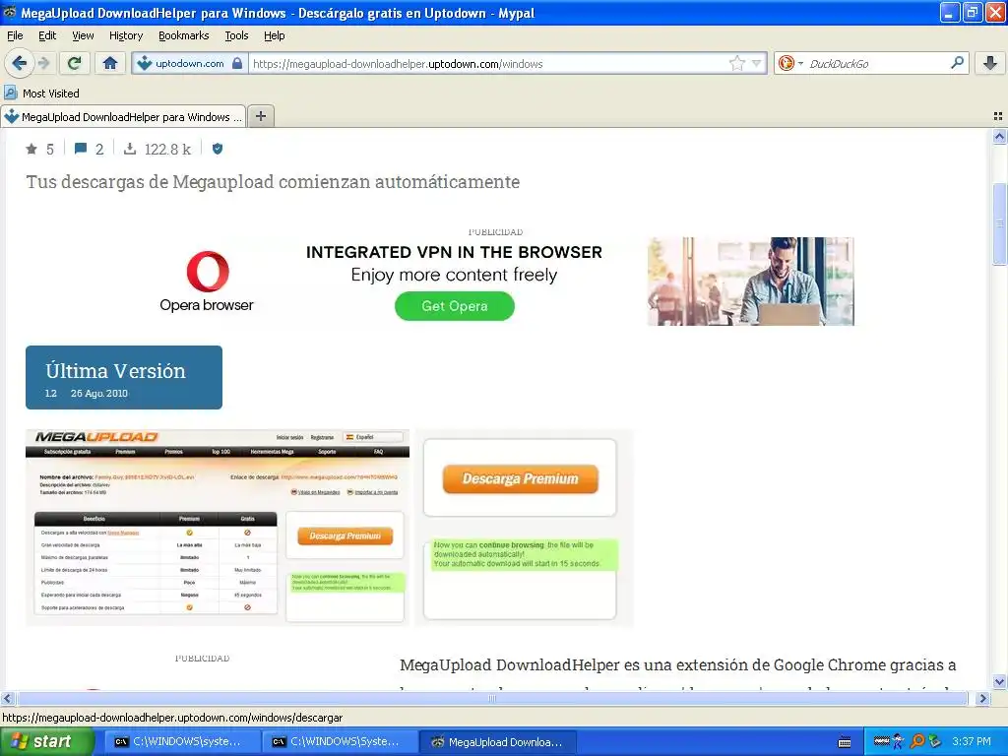1008x756 pixels.
Task: Click the comments speech bubble icon
Action: [81, 150]
